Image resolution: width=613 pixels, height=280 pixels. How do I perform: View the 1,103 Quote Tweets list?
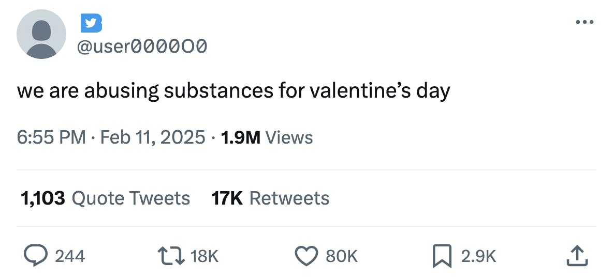[105, 198]
